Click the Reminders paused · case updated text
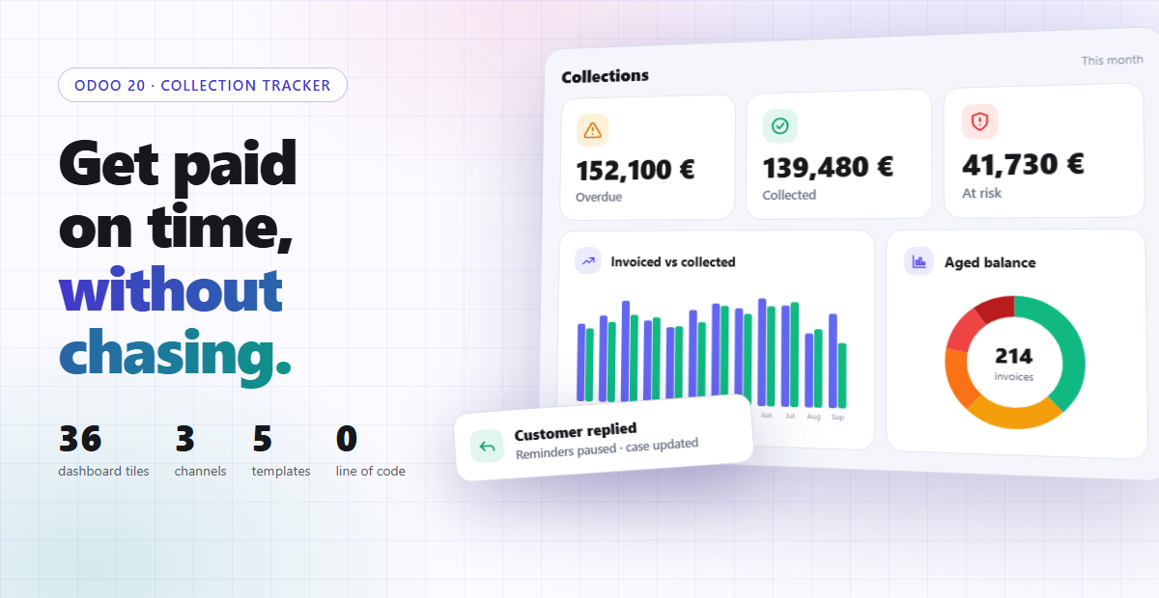1159x598 pixels. pyautogui.click(x=607, y=448)
